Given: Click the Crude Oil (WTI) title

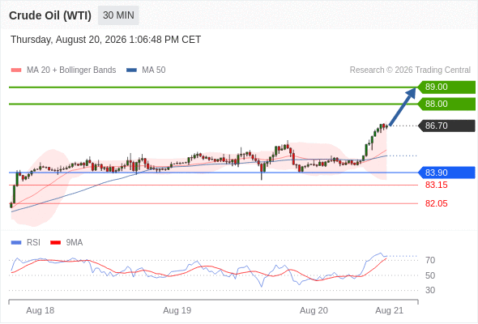Looking at the screenshot, I should pos(50,15).
